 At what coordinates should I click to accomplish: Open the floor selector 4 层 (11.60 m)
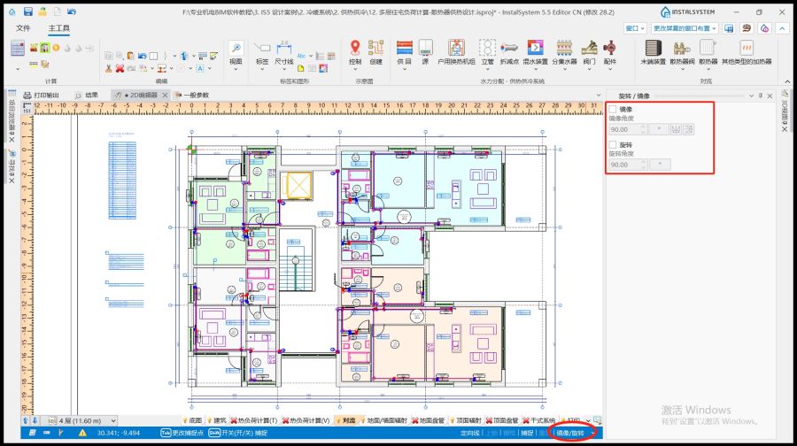pos(83,420)
